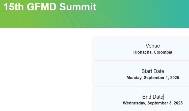Image resolution: width=189 pixels, height=111 pixels.
Task: Click the "Start Date" label
Action: point(153,71)
